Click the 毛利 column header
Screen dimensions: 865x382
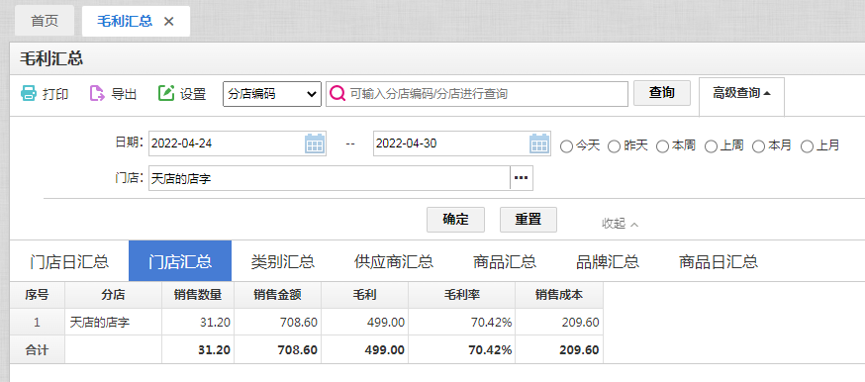(364, 295)
